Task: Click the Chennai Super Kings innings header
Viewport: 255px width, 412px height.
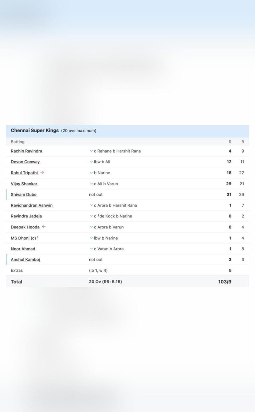Action: click(127, 131)
